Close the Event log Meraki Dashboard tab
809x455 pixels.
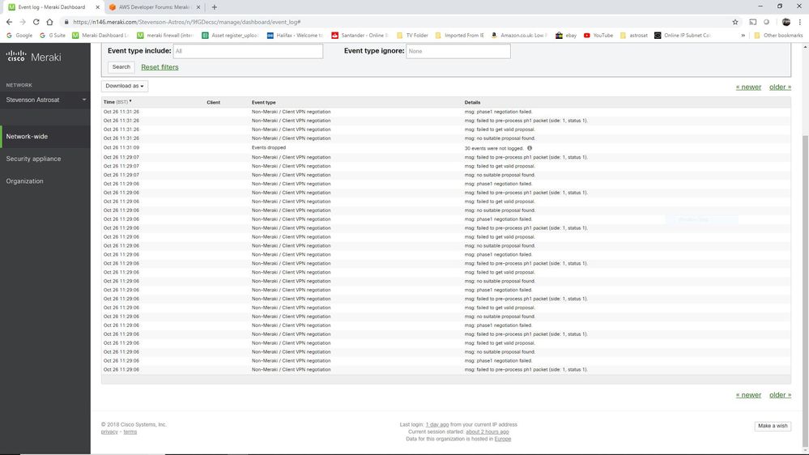pos(97,7)
